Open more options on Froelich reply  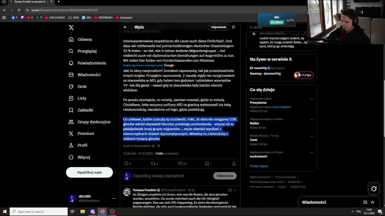tap(235, 190)
